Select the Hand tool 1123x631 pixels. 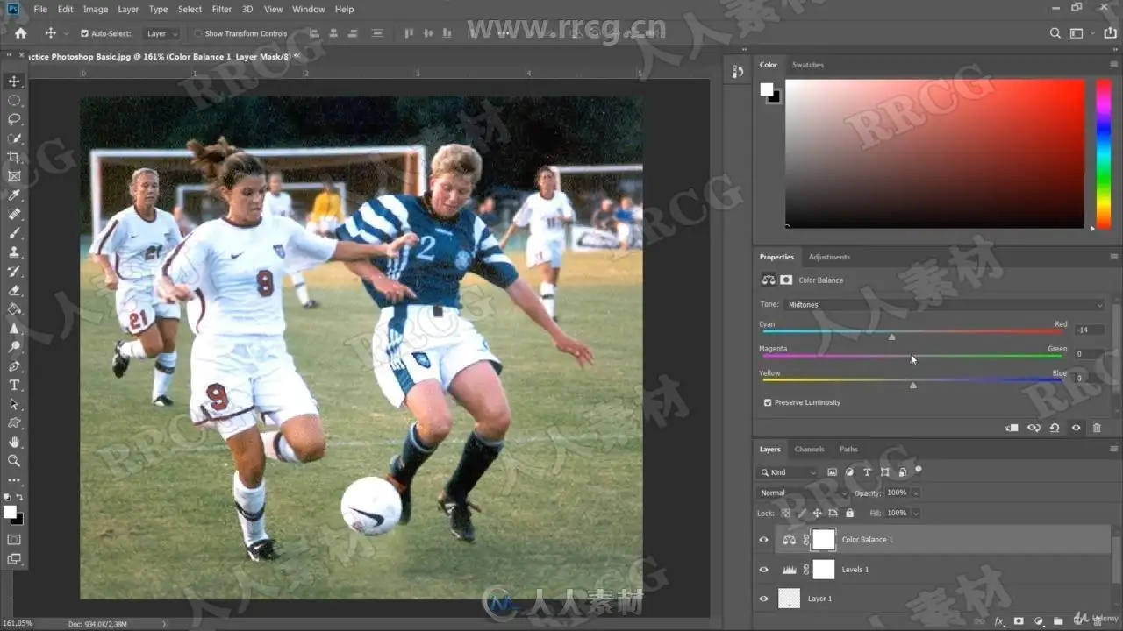(14, 443)
